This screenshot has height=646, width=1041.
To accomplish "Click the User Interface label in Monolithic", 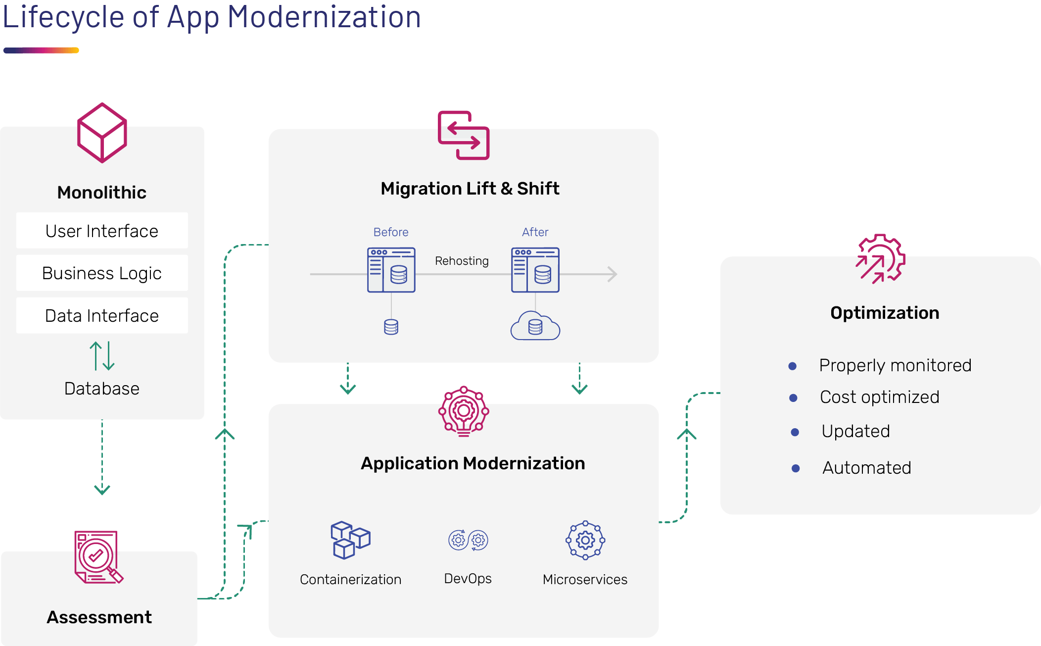I will pyautogui.click(x=102, y=230).
